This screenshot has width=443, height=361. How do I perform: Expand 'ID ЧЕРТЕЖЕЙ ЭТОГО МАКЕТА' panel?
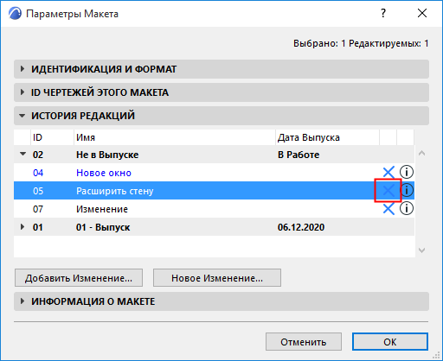221,92
